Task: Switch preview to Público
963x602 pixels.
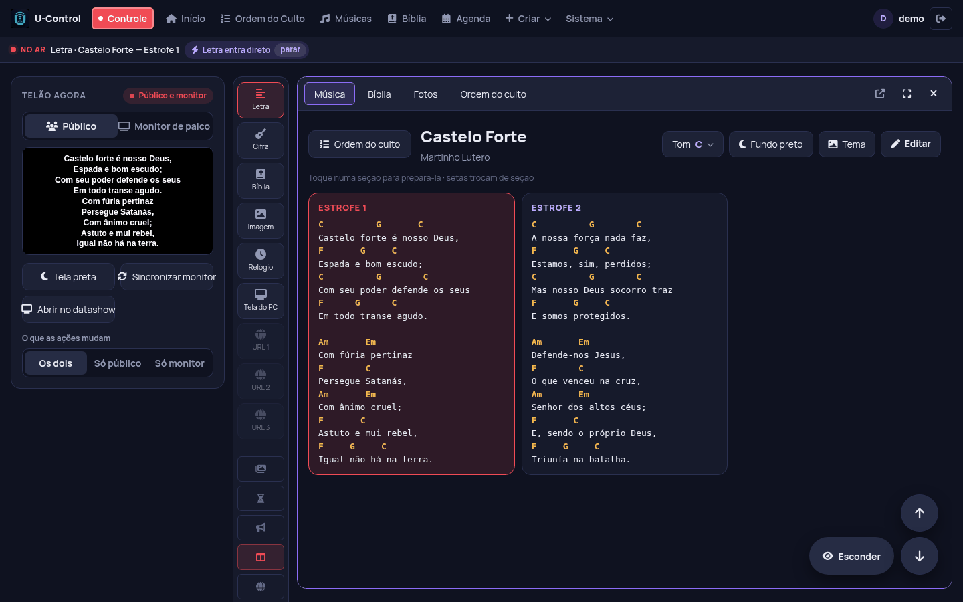Action: tap(71, 126)
